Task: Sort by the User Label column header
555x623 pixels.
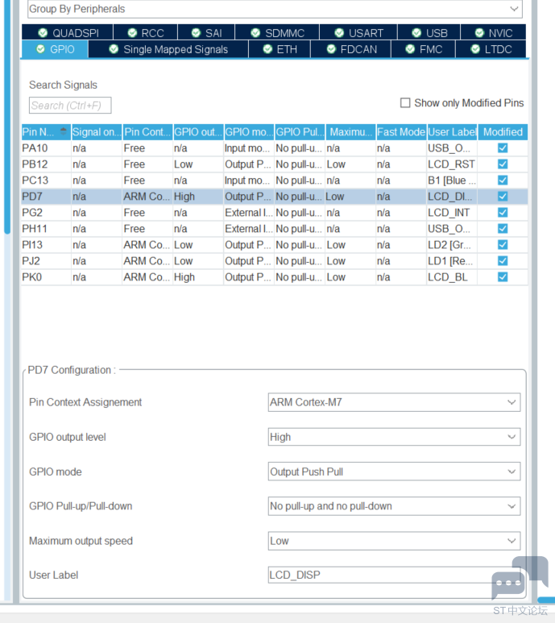Action: pos(452,132)
